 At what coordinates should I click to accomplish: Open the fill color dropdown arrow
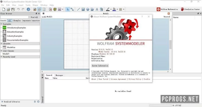click(117, 9)
